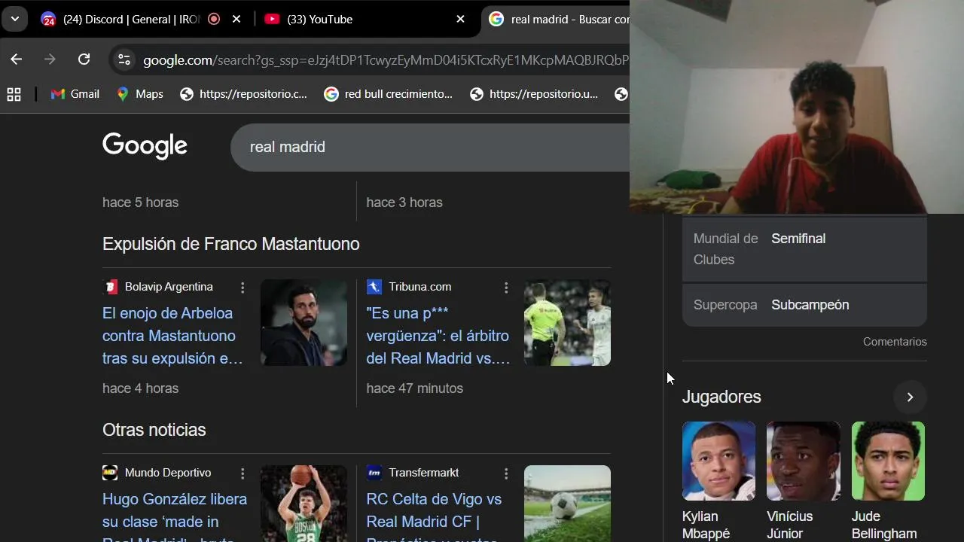The image size is (964, 542).
Task: Open the Arbeloa contra Mastantuono article
Action: (172, 336)
